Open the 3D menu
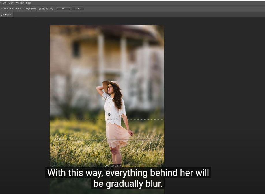 (4, 3)
